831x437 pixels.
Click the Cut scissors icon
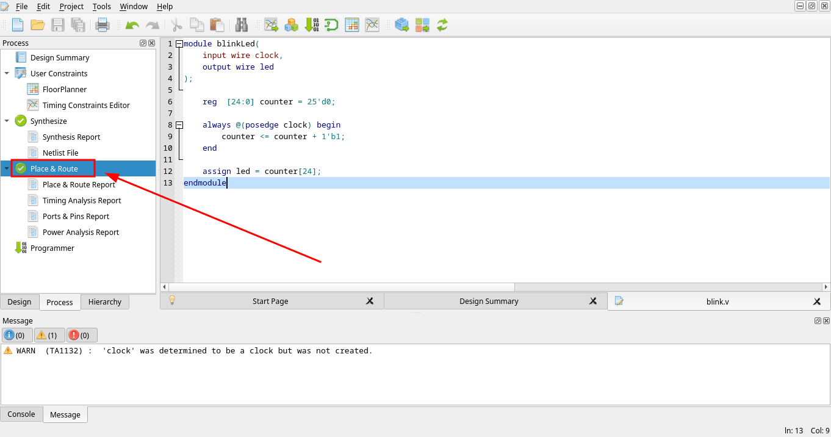(x=177, y=25)
